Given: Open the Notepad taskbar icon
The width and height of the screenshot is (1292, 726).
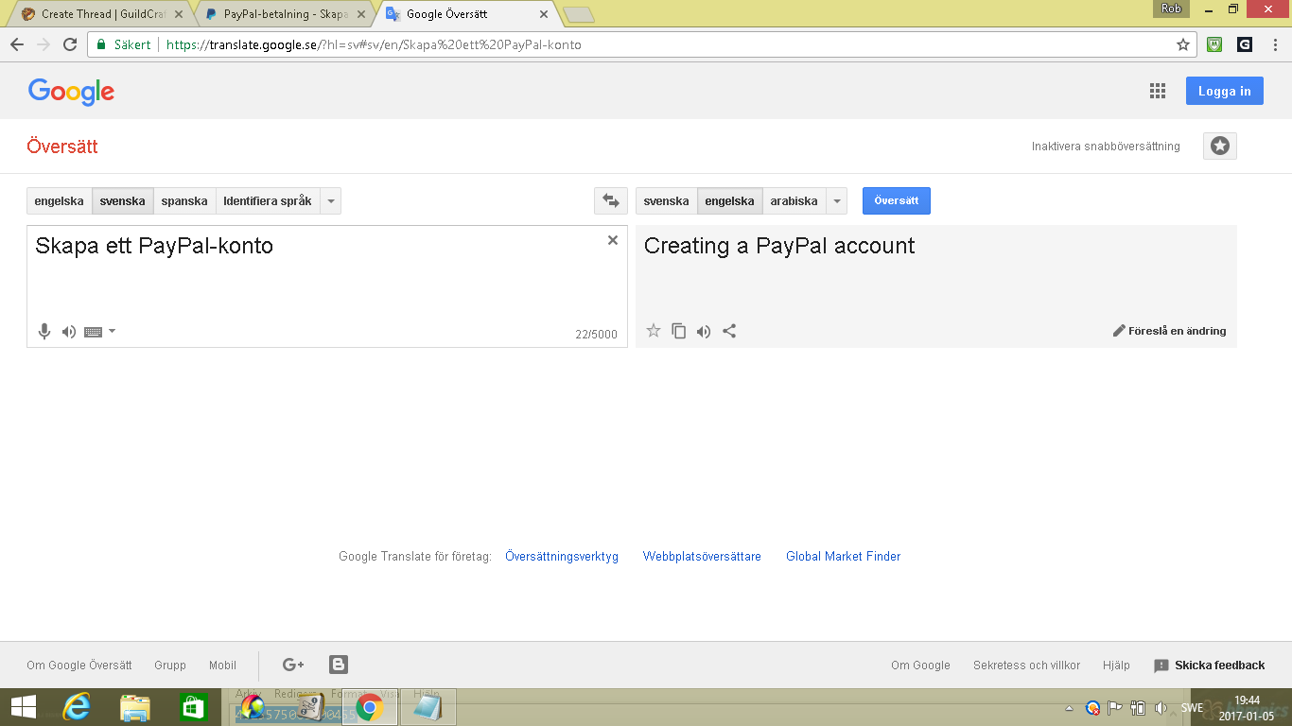Looking at the screenshot, I should point(428,707).
